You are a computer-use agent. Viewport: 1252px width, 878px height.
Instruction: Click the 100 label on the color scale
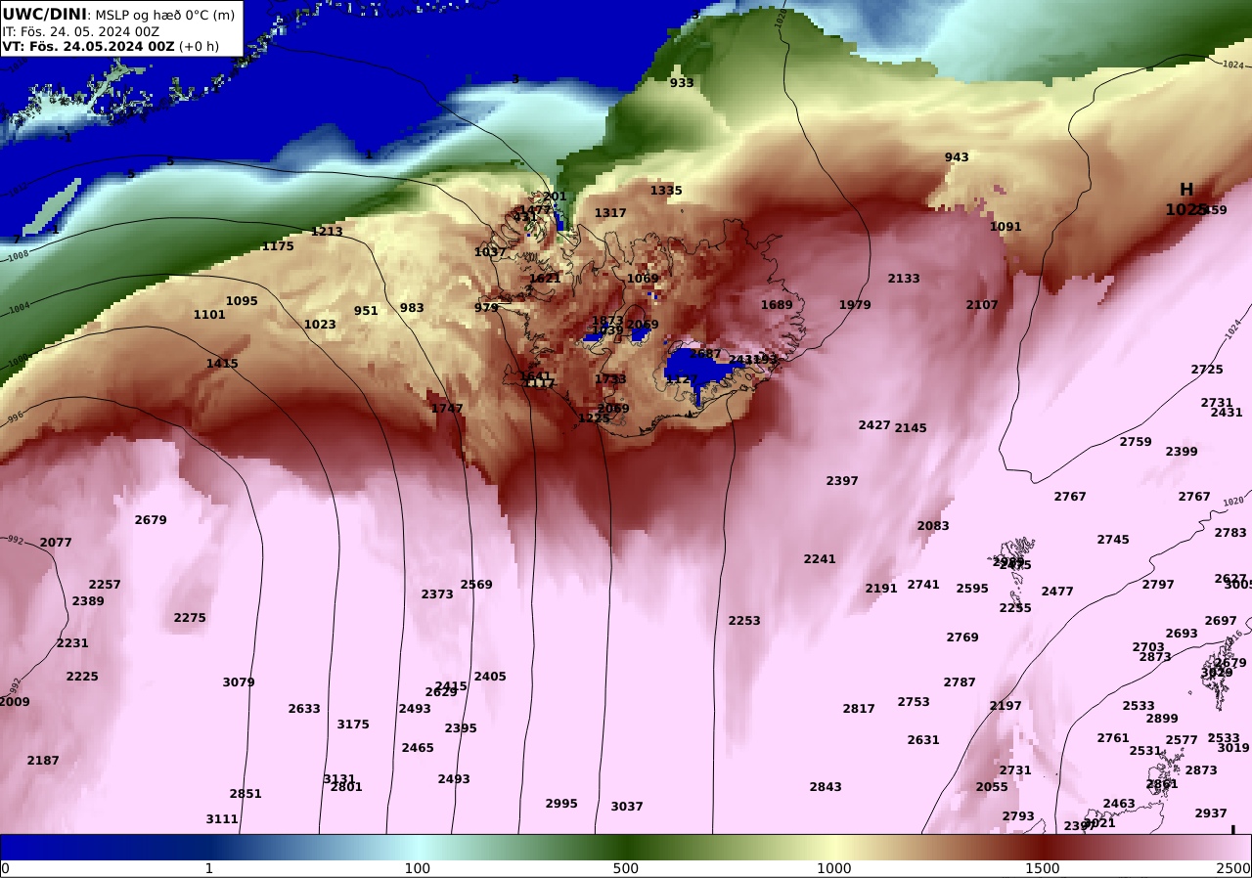pos(418,868)
